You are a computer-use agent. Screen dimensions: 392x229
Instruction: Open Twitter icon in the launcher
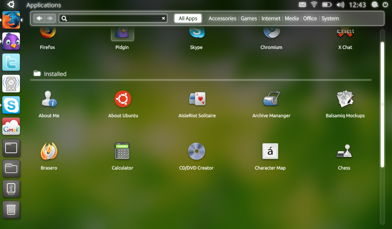[x=11, y=62]
